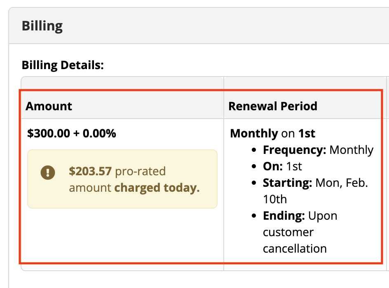This screenshot has width=389, height=288.
Task: Click the Ending: Upon customer cancellation item
Action: click(300, 232)
